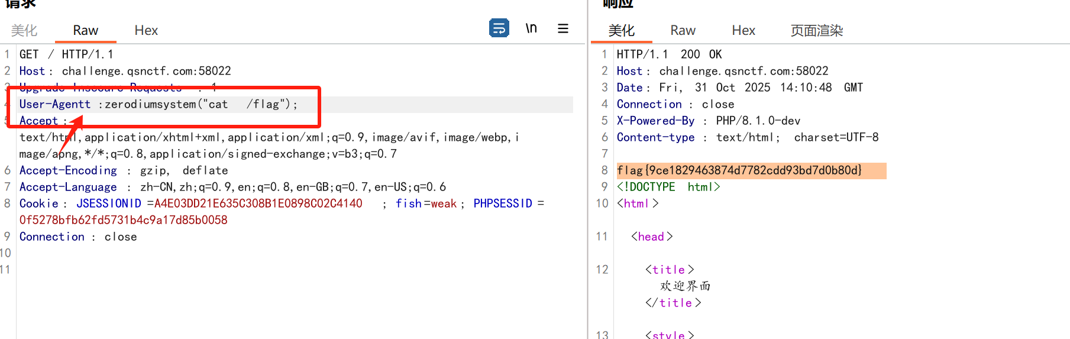Click the request Host header value
1070x339 pixels.
[x=147, y=71]
